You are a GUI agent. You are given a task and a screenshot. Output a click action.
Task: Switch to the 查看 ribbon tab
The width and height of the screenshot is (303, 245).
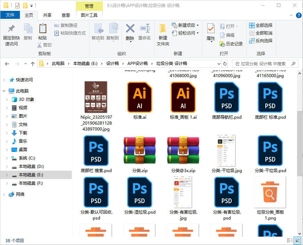(66, 15)
